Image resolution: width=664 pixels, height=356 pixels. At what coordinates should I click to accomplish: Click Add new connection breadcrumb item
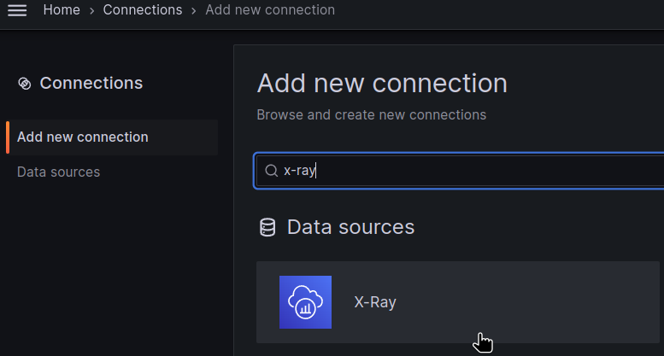coord(270,10)
